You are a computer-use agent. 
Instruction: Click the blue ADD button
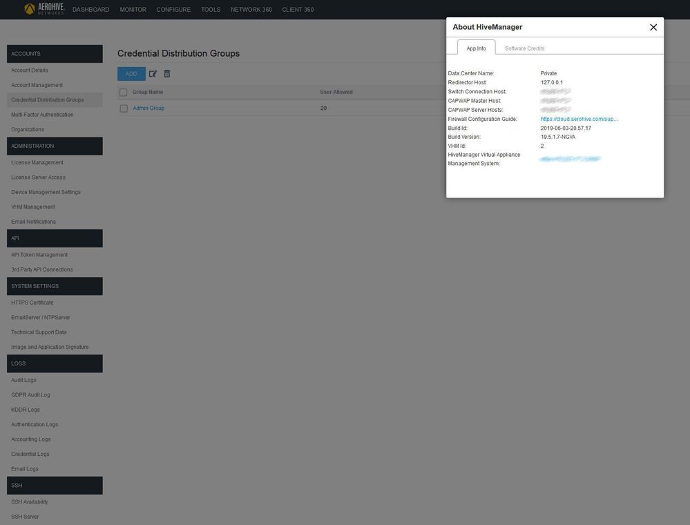pyautogui.click(x=131, y=74)
